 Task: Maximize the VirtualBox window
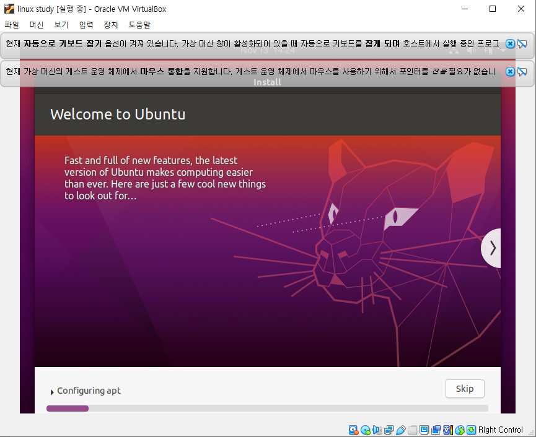pos(493,9)
